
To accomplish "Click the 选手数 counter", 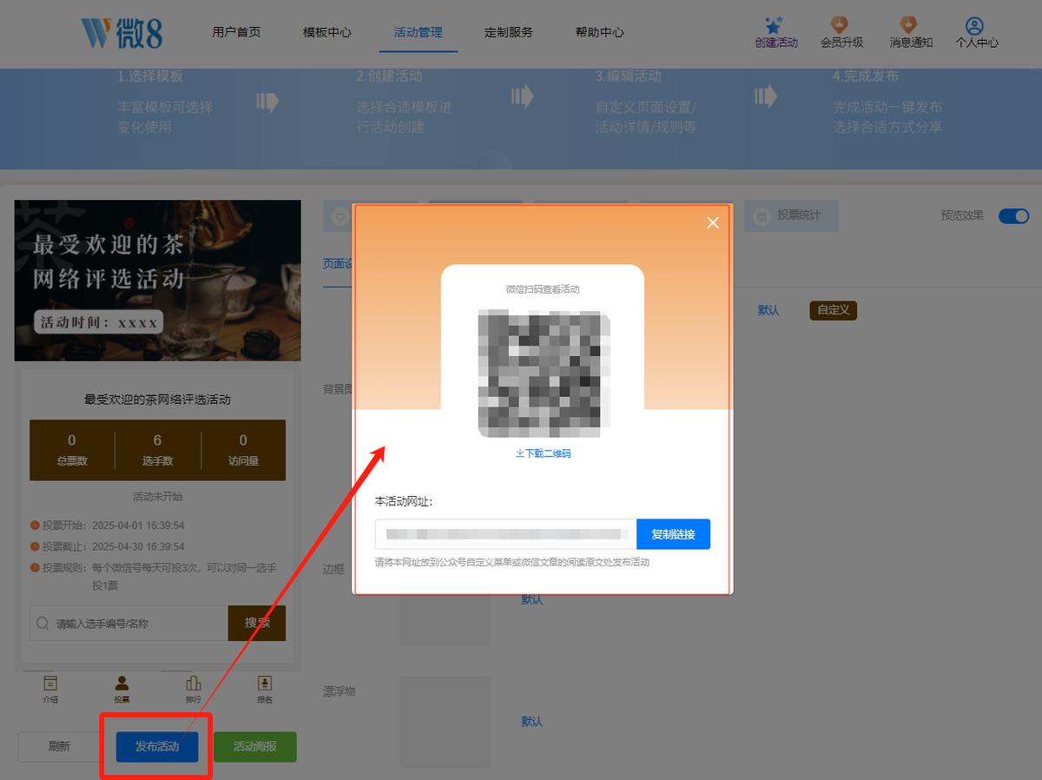I will [157, 450].
